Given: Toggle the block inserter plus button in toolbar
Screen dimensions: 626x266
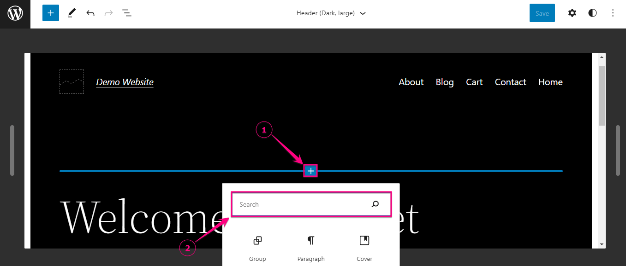Looking at the screenshot, I should pyautogui.click(x=51, y=13).
